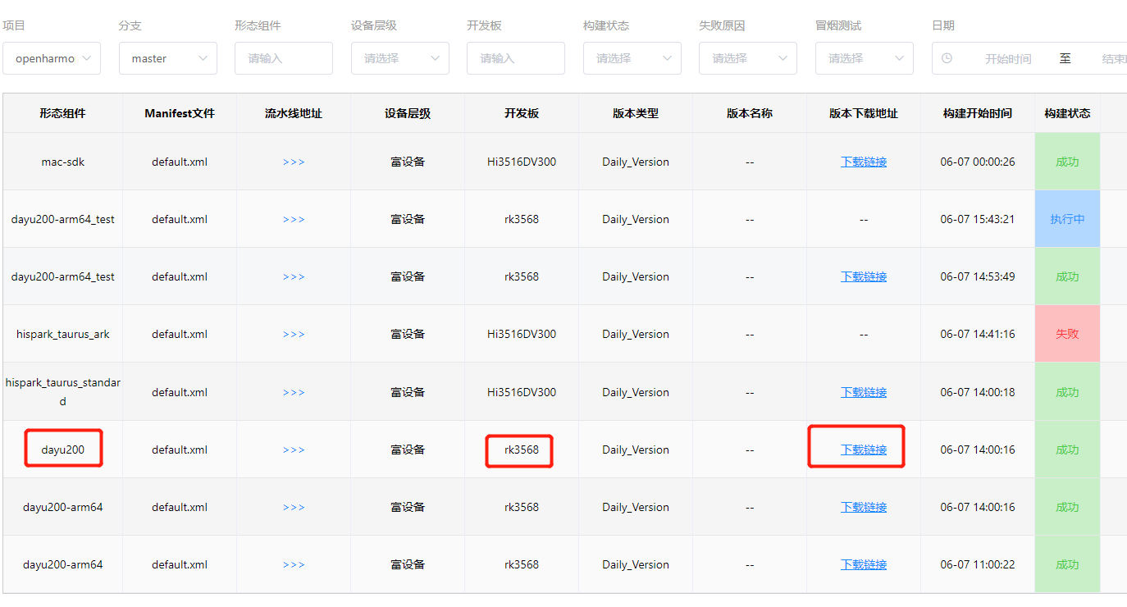Open the pipeline link for mac-sdk row
The image size is (1127, 607).
[293, 162]
